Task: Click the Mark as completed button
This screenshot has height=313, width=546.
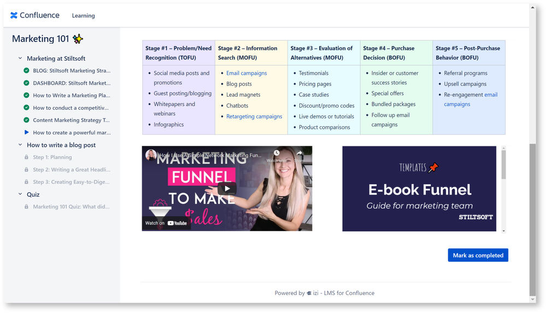Action: coord(478,255)
